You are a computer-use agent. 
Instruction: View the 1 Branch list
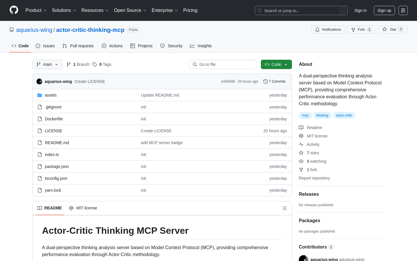pyautogui.click(x=78, y=64)
